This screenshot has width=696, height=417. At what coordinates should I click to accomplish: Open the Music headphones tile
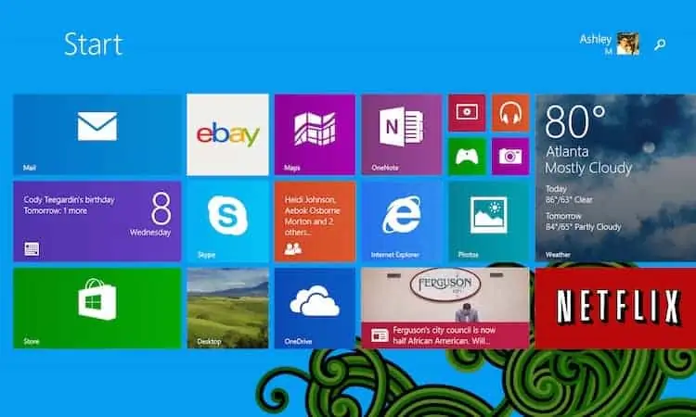click(x=510, y=113)
